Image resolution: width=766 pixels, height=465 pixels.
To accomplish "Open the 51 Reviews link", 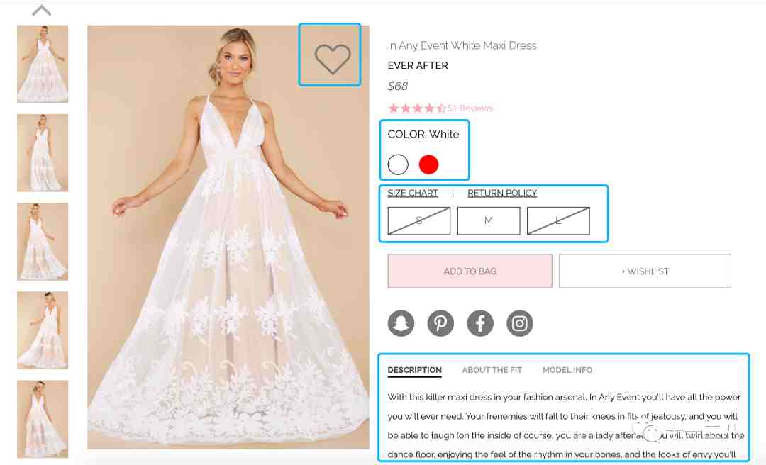I will [470, 108].
